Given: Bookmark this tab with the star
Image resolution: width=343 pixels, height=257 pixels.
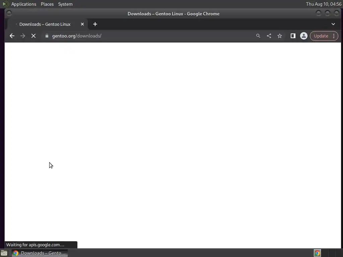Looking at the screenshot, I should click(280, 36).
